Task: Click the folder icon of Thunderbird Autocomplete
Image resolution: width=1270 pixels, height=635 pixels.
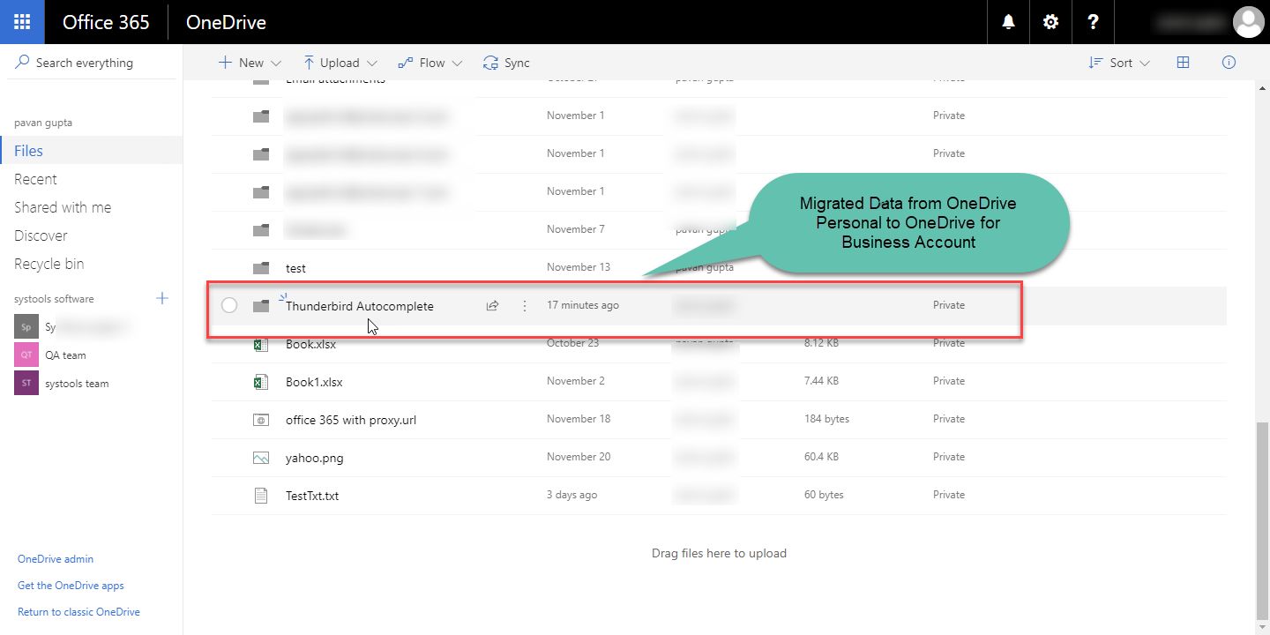Action: [x=260, y=306]
